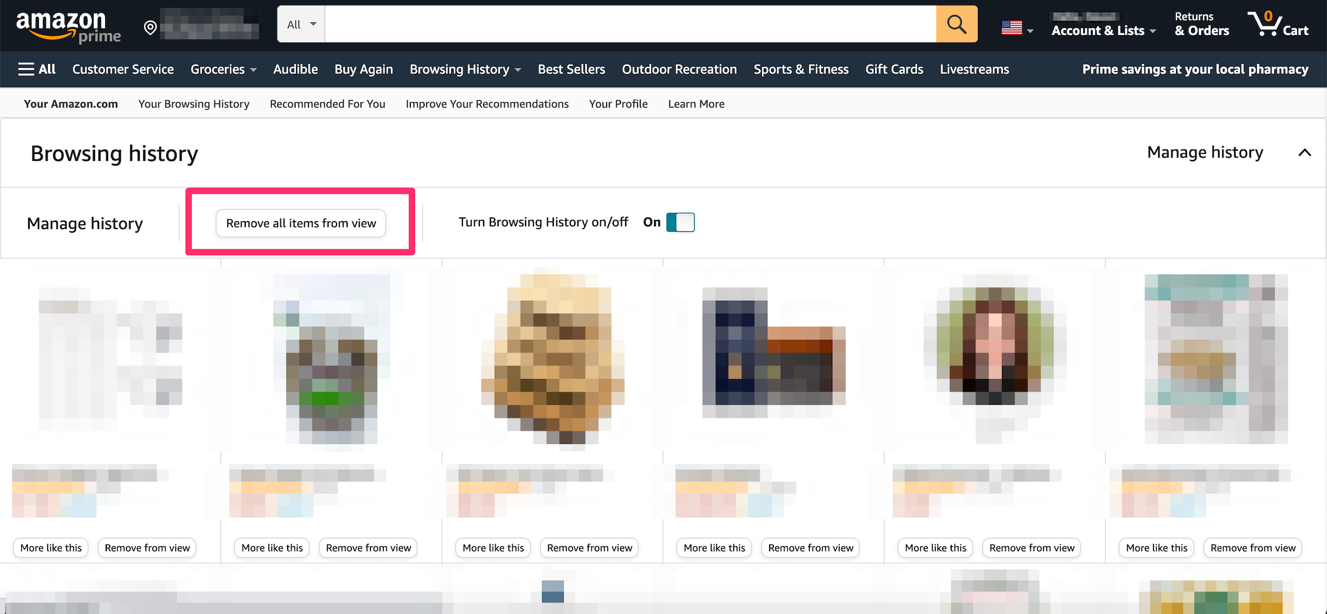Toggle Turn Browsing History on/off switch
1327x614 pixels.
[680, 222]
